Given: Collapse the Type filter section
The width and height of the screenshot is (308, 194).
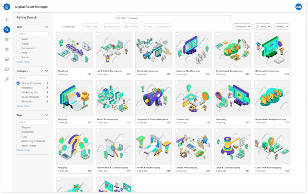Looking at the screenshot, I should click(47, 27).
